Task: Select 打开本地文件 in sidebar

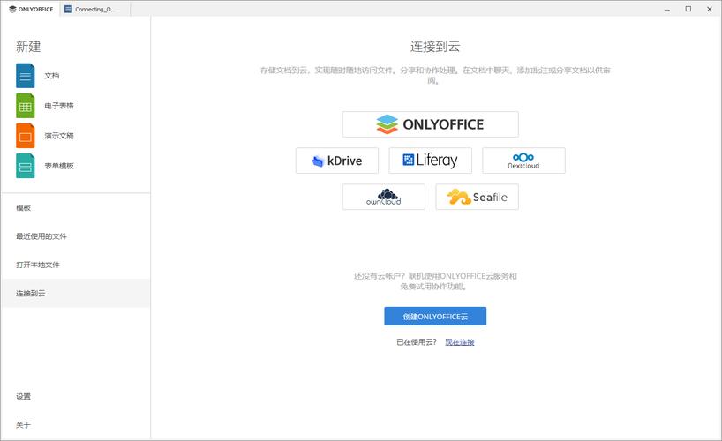Action: [x=76, y=265]
